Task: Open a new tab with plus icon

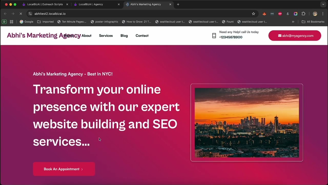Action: tap(178, 4)
